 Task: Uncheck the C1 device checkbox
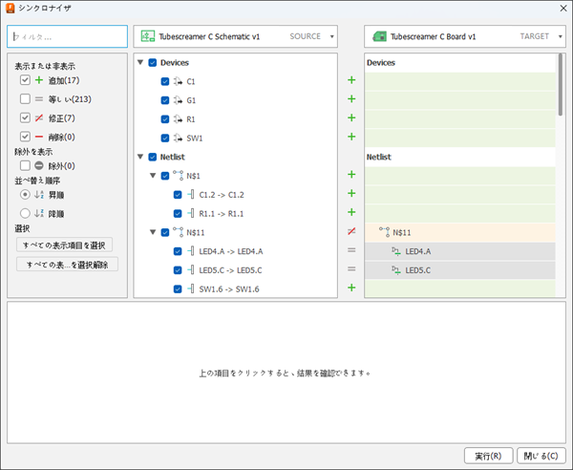point(165,81)
